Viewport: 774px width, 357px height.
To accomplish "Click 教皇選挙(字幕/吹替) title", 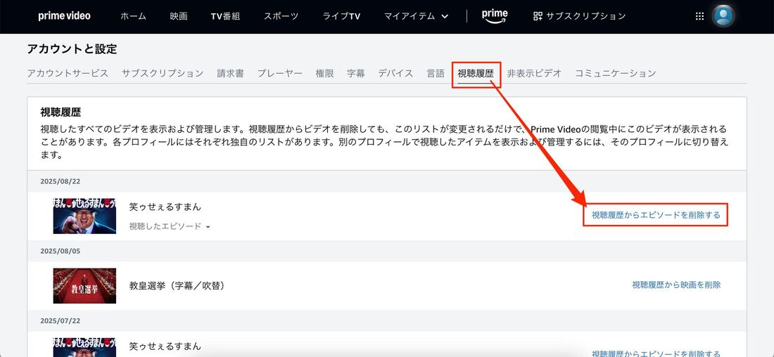I will pyautogui.click(x=177, y=285).
